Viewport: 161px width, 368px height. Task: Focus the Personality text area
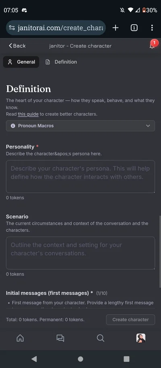[80, 177]
